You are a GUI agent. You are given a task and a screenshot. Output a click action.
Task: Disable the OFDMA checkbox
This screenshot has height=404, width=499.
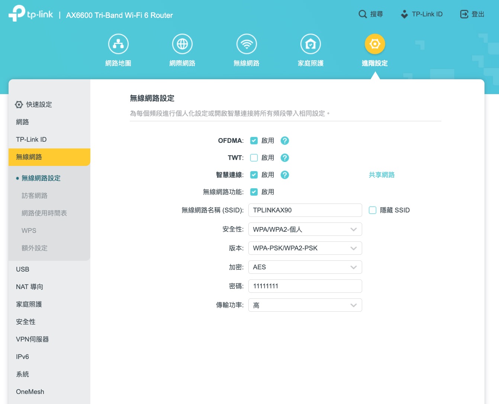[254, 141]
